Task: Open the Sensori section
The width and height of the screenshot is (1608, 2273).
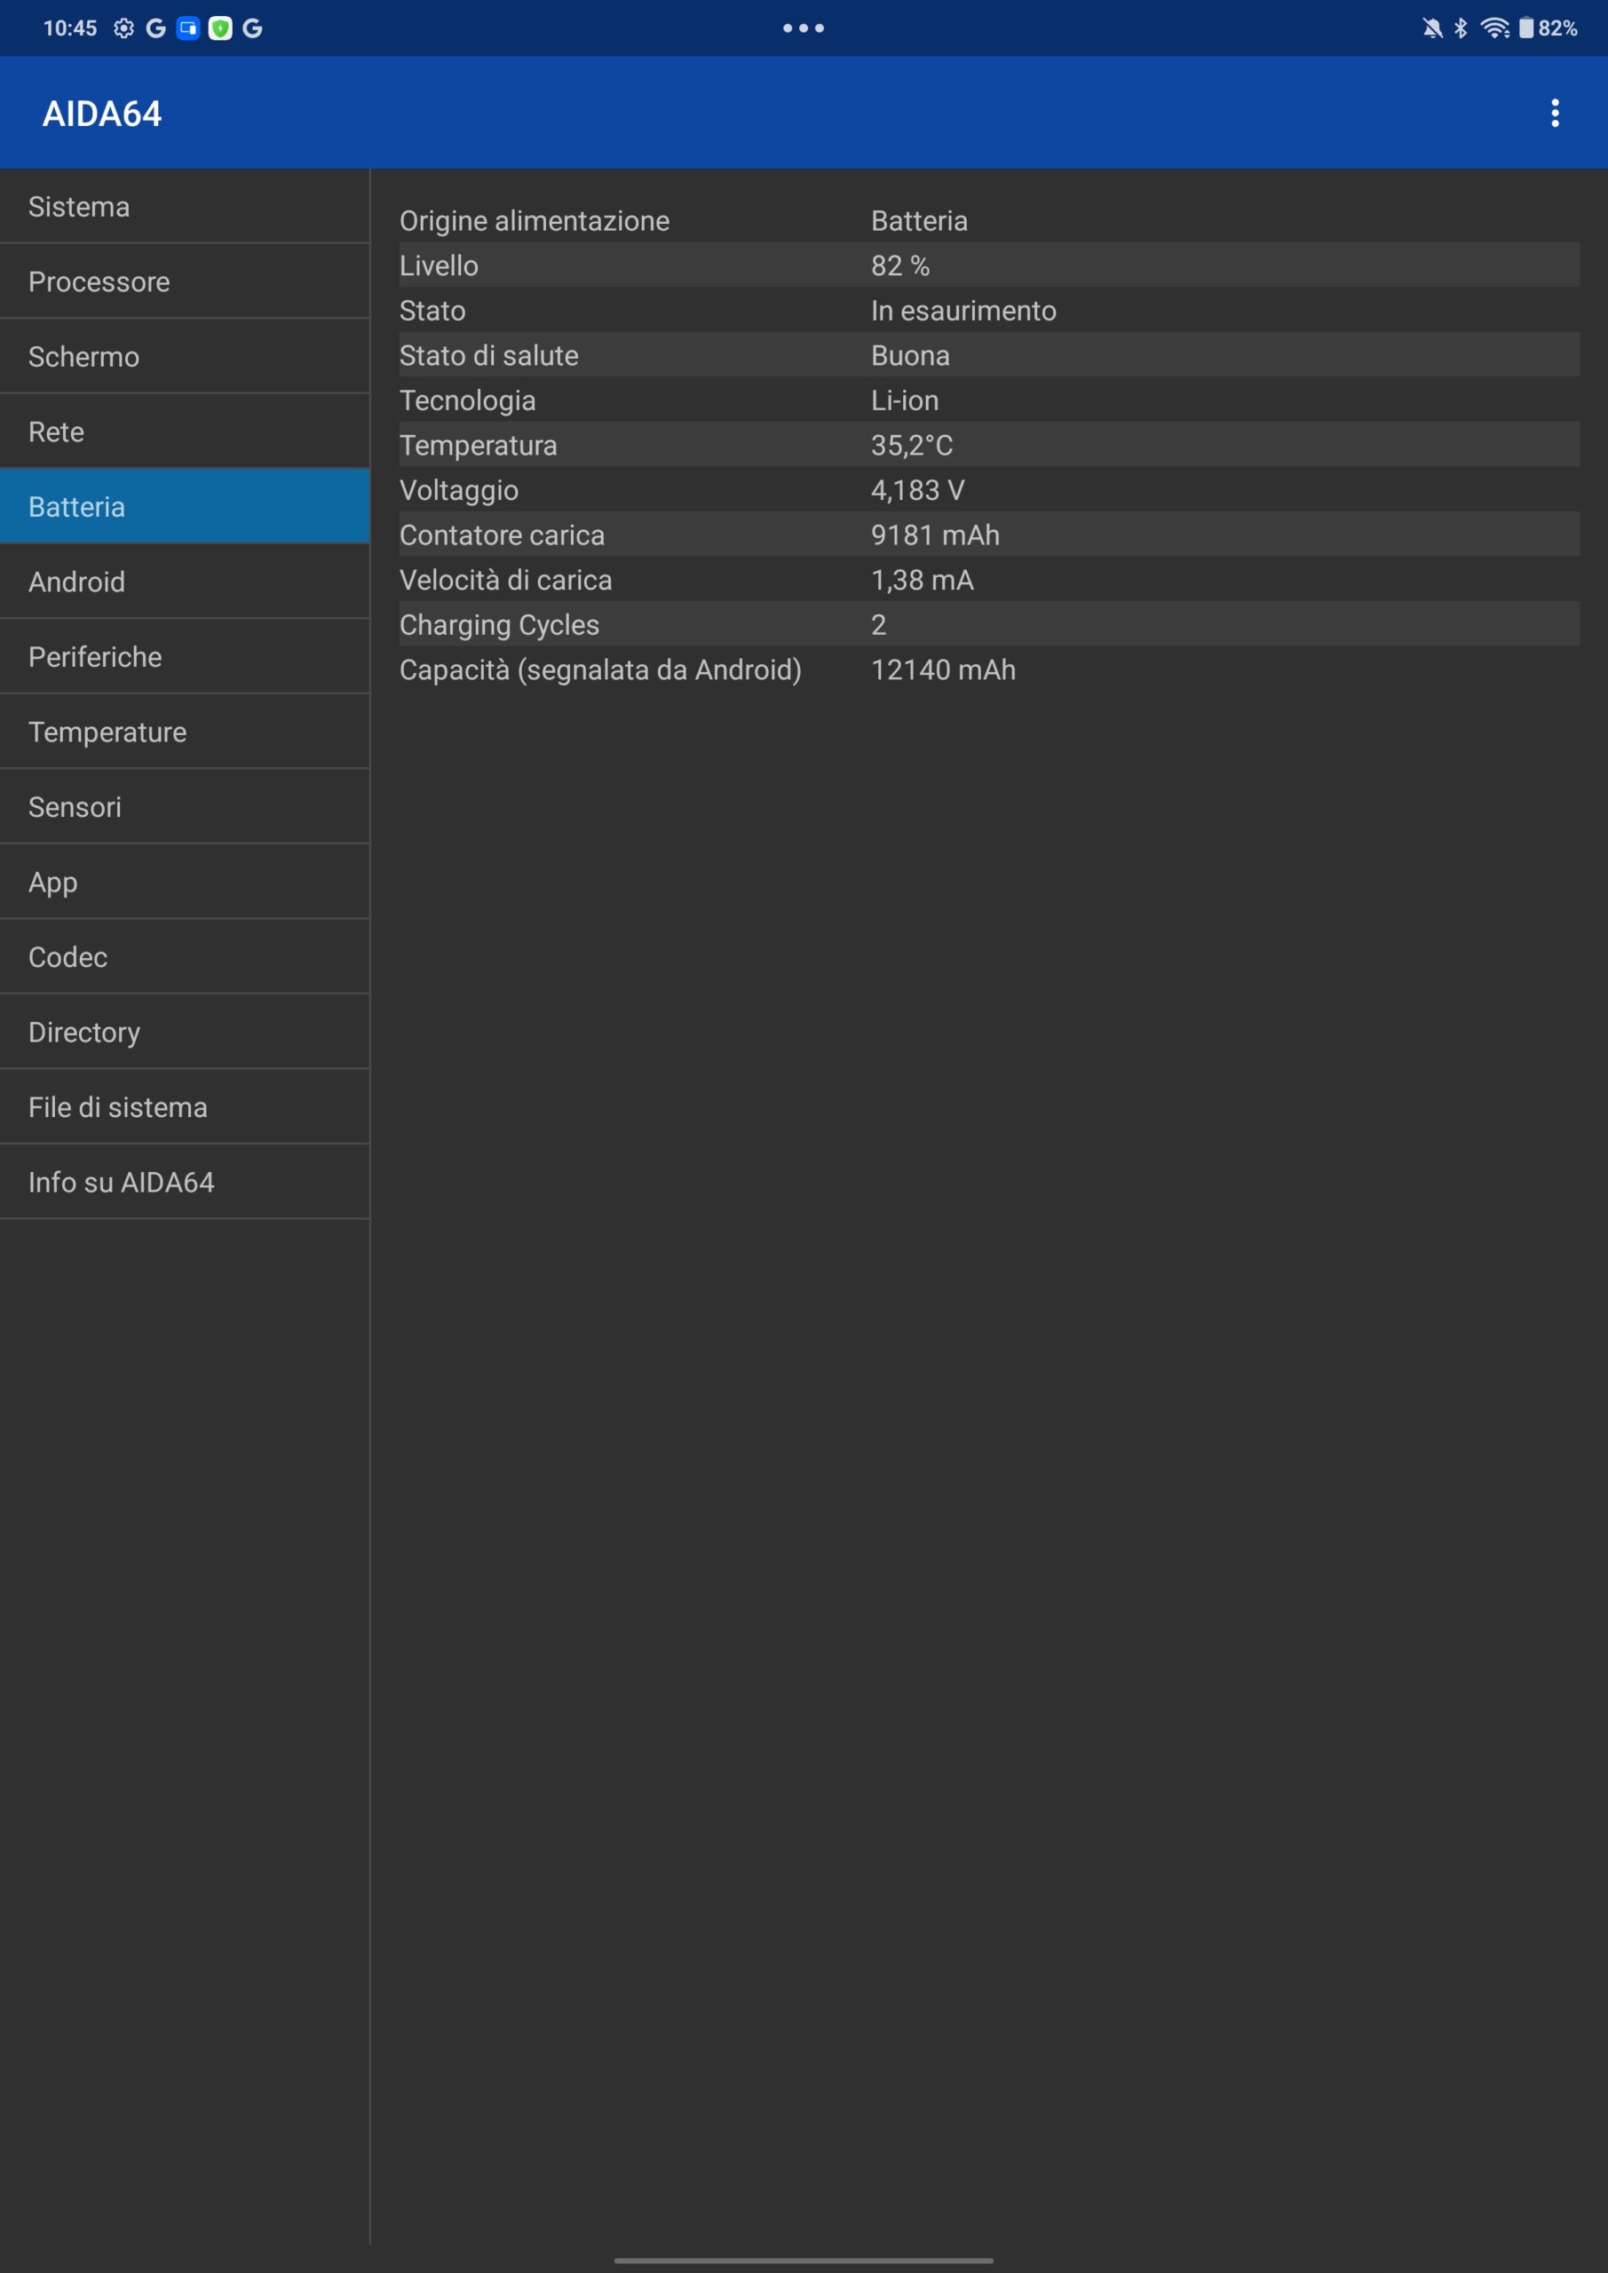Action: point(184,807)
